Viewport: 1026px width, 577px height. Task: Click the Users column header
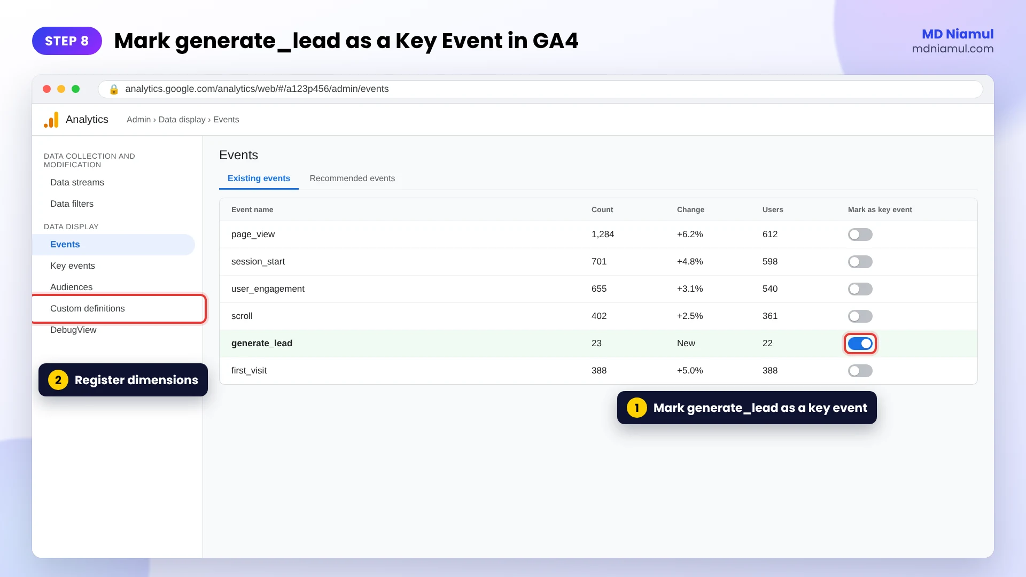[773, 210]
